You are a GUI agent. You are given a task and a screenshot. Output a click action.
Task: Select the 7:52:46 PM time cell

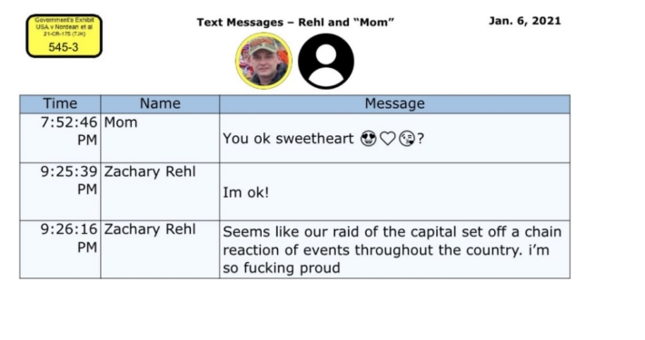[60, 138]
